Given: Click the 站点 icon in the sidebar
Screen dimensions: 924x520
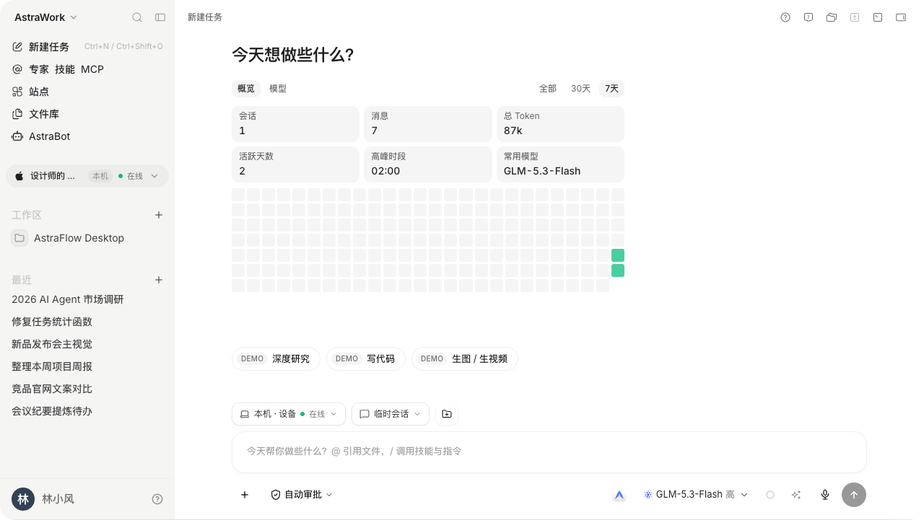Looking at the screenshot, I should 17,92.
